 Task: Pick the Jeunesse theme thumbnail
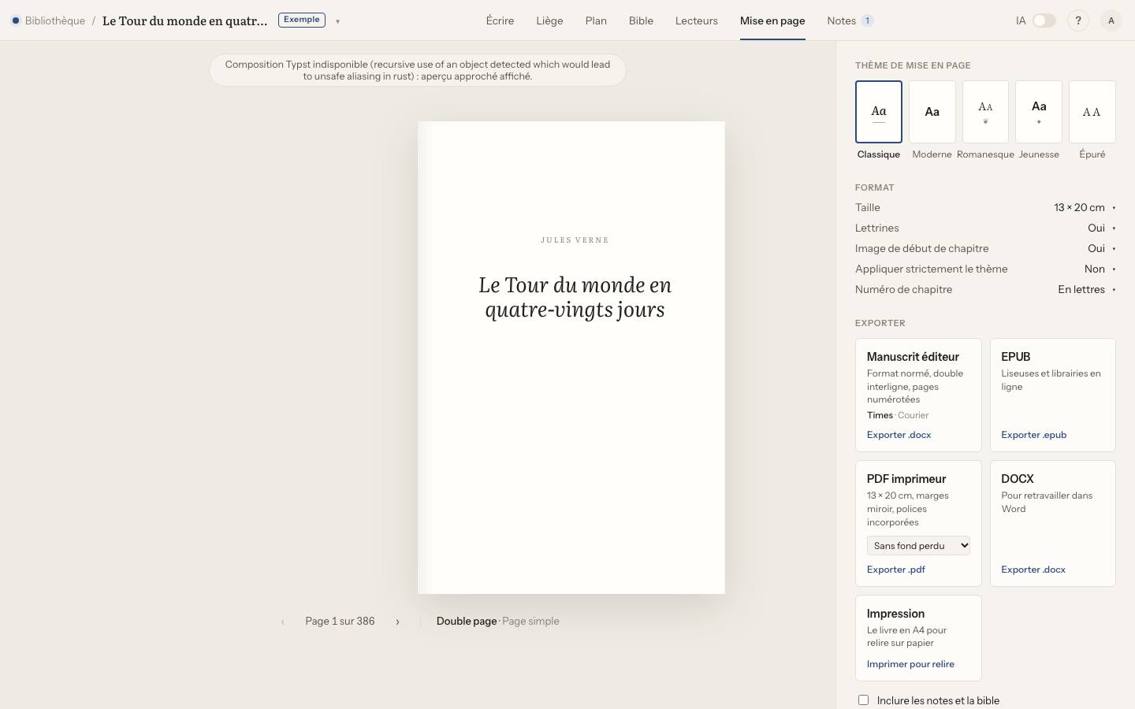pyautogui.click(x=1038, y=112)
